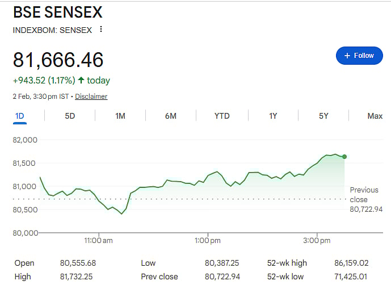Show the 1M chart range
The image size is (391, 285).
tap(120, 116)
